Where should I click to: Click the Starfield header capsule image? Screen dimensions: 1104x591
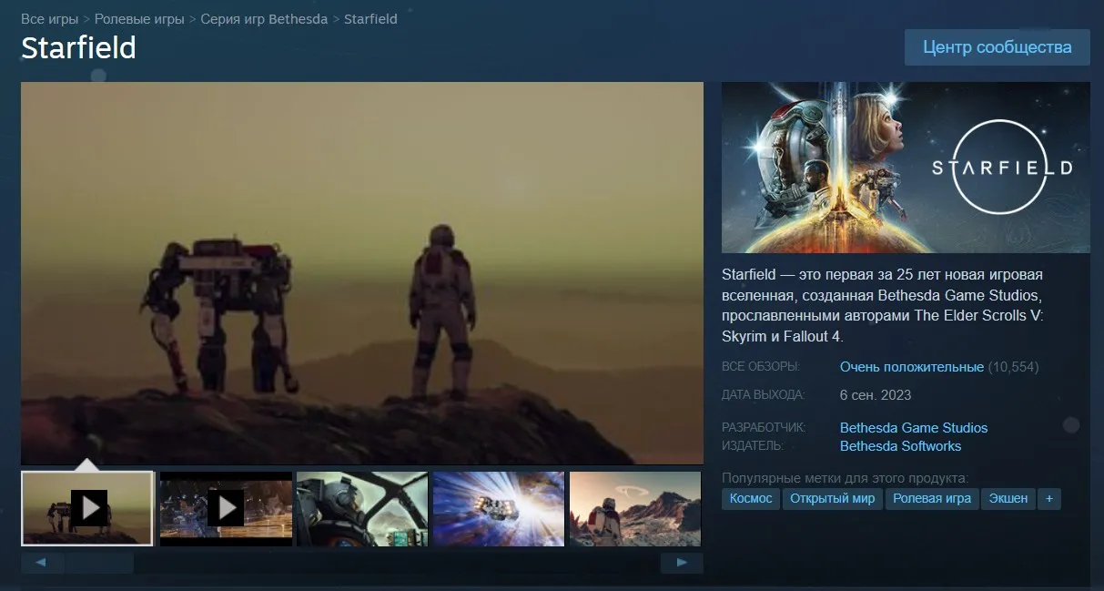click(x=906, y=168)
